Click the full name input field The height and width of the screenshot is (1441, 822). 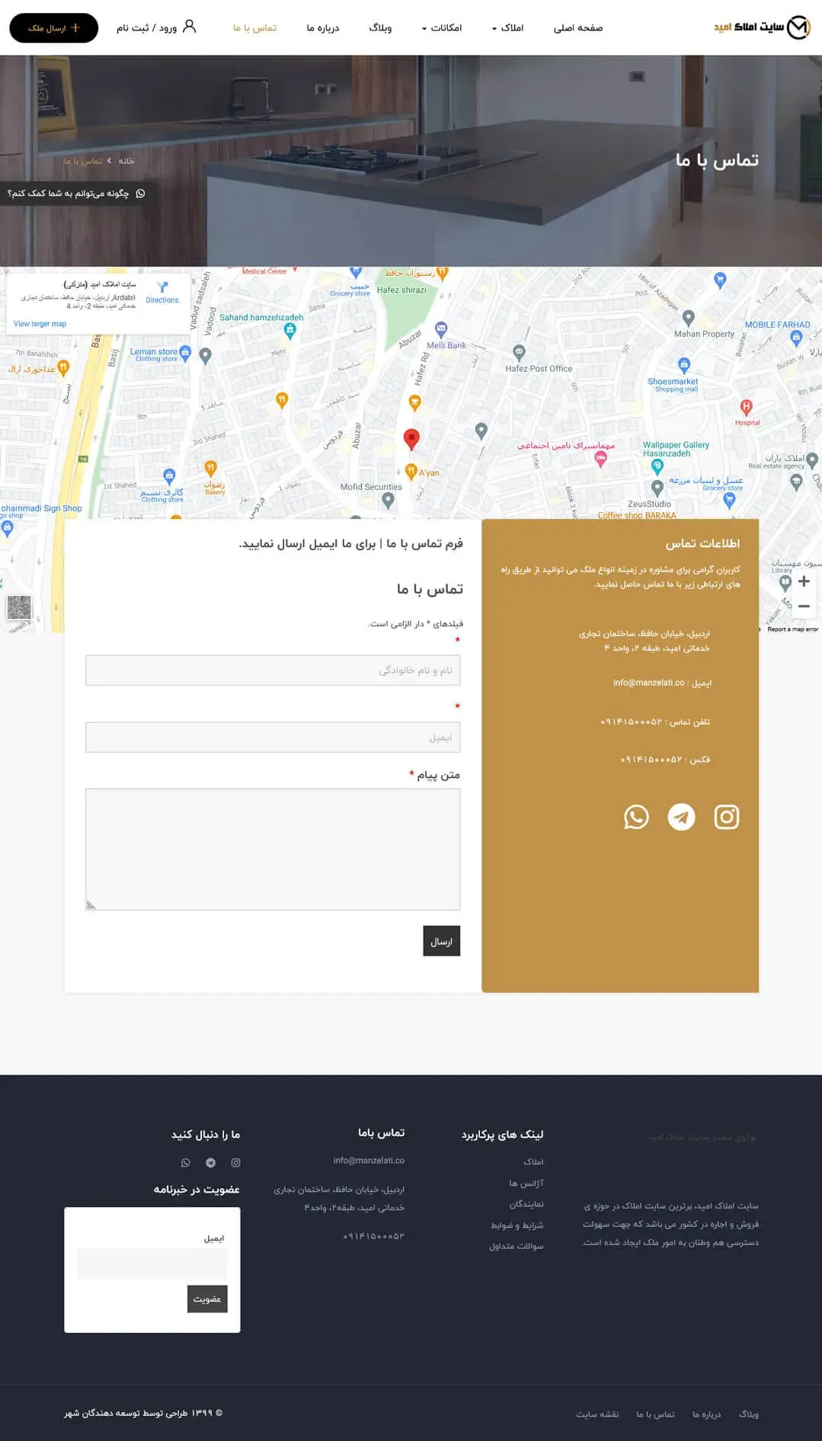pos(273,671)
